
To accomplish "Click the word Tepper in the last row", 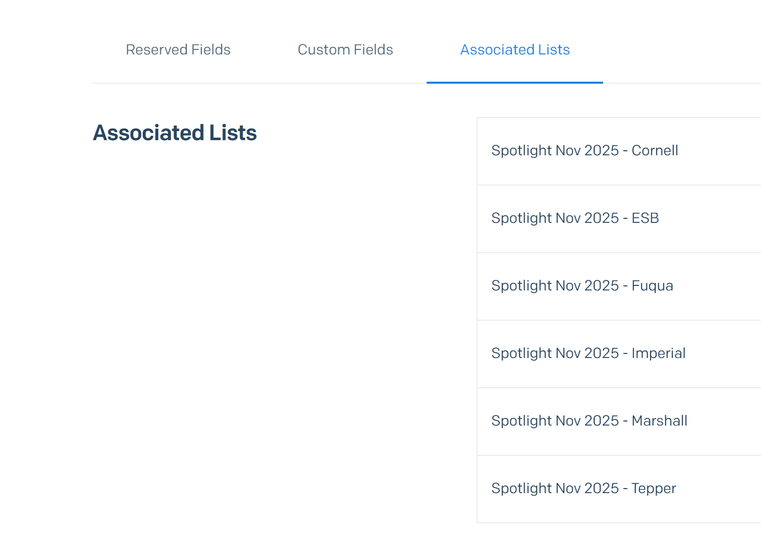I will point(654,489).
